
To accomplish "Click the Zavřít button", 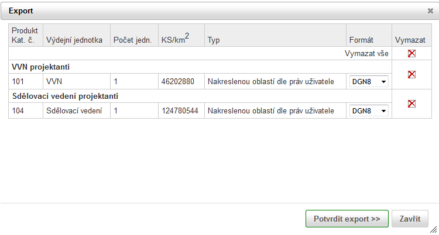I will click(410, 219).
